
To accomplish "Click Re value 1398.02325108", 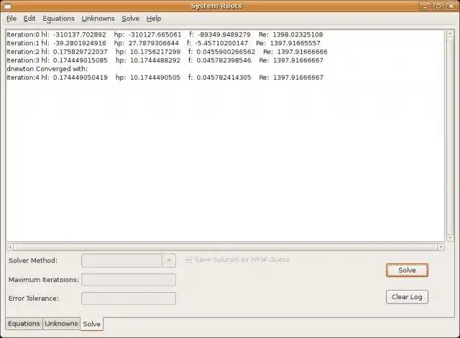I will coord(298,34).
